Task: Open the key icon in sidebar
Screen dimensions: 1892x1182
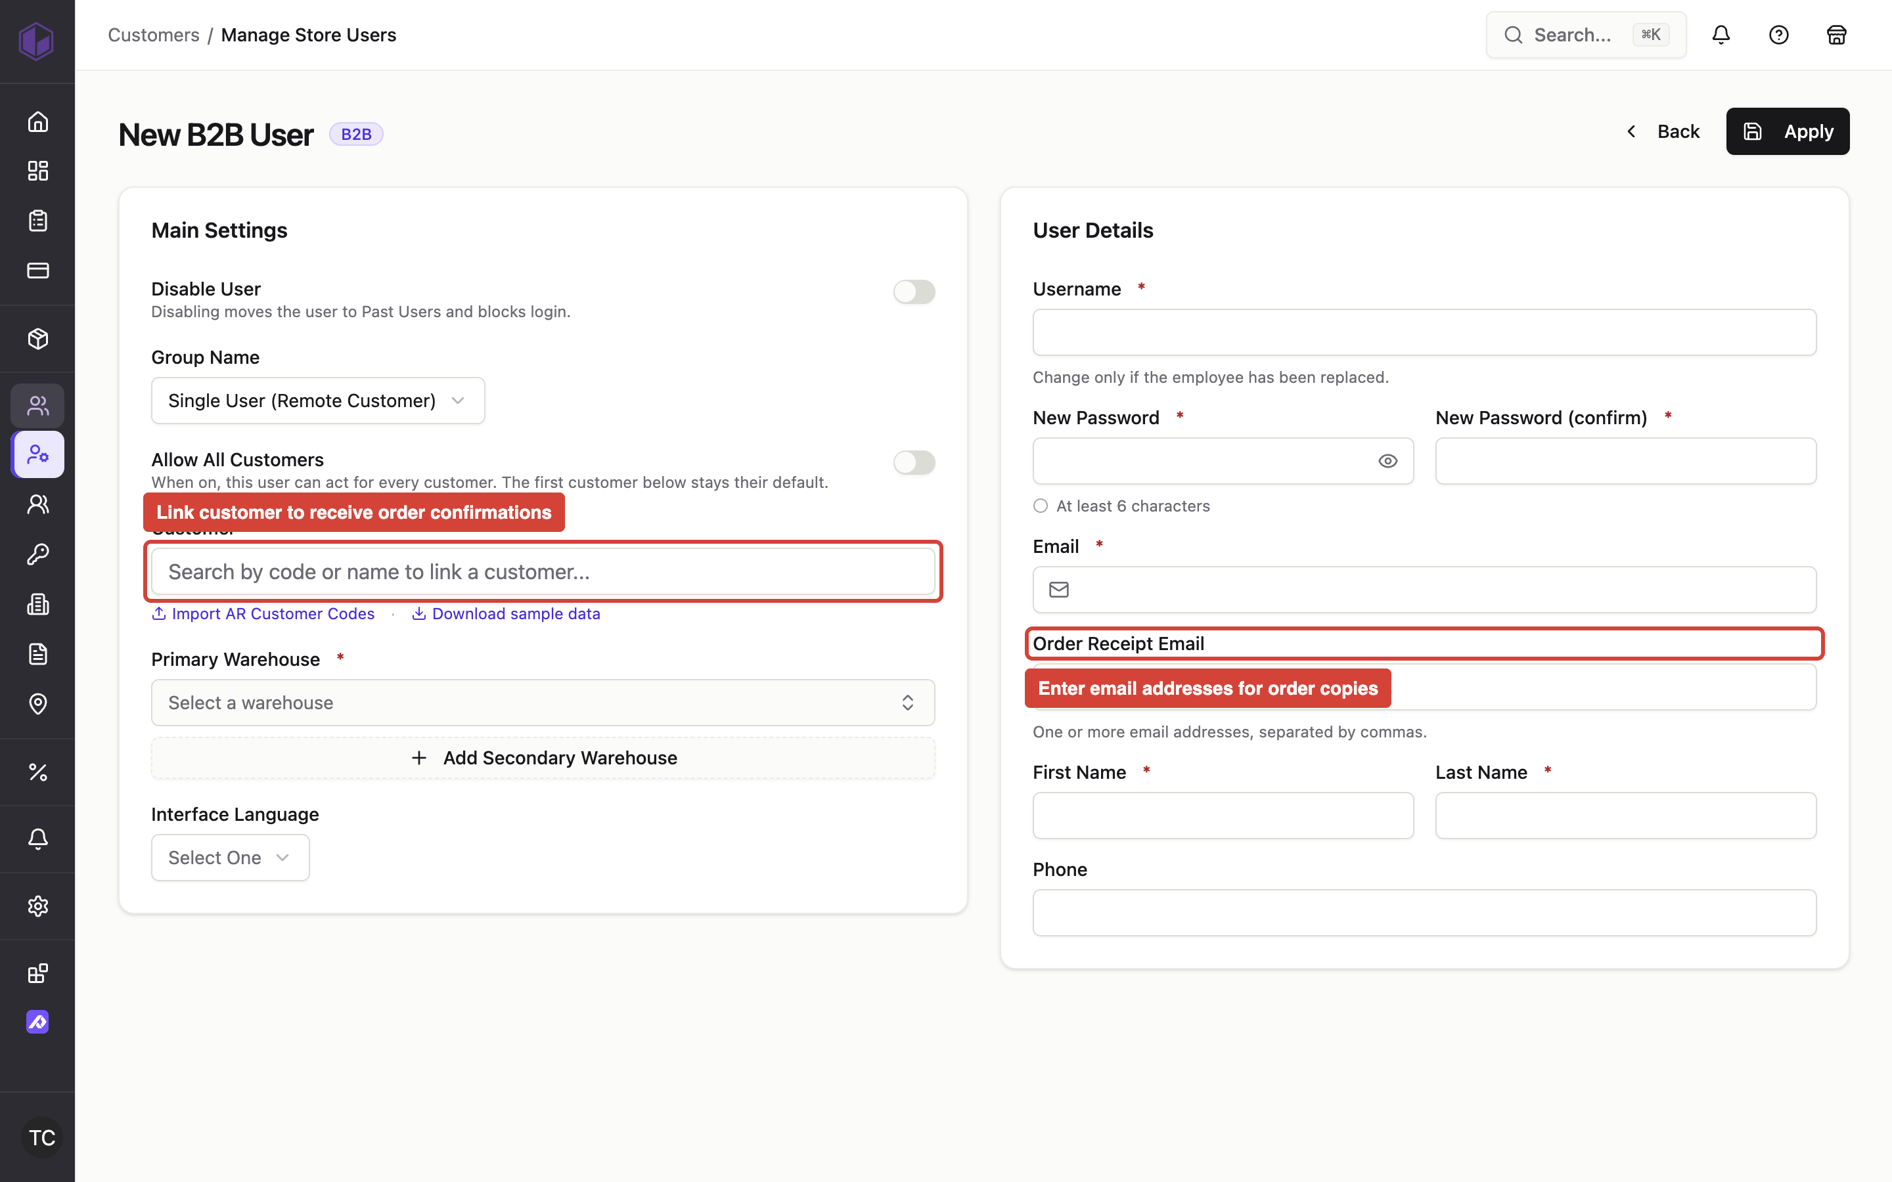Action: [x=37, y=554]
